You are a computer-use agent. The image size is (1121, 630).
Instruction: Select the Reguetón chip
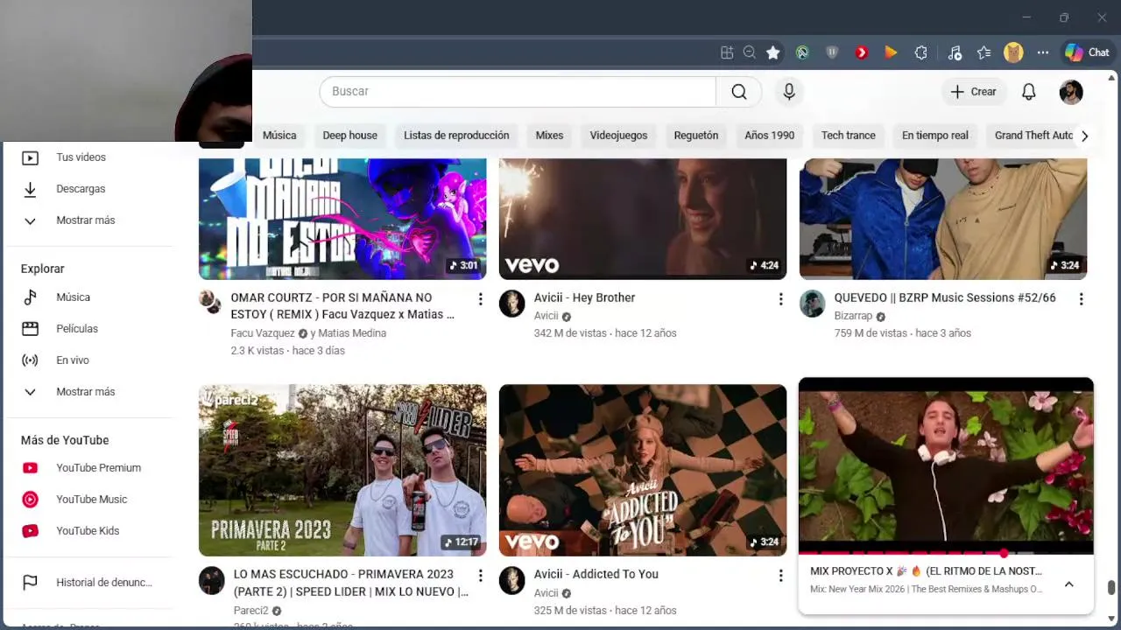click(696, 136)
